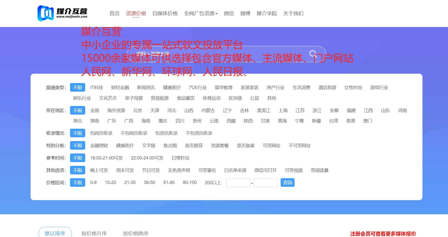Filter by the IT科技 channel
Viewport: 448px width, 237px height.
pos(97,88)
